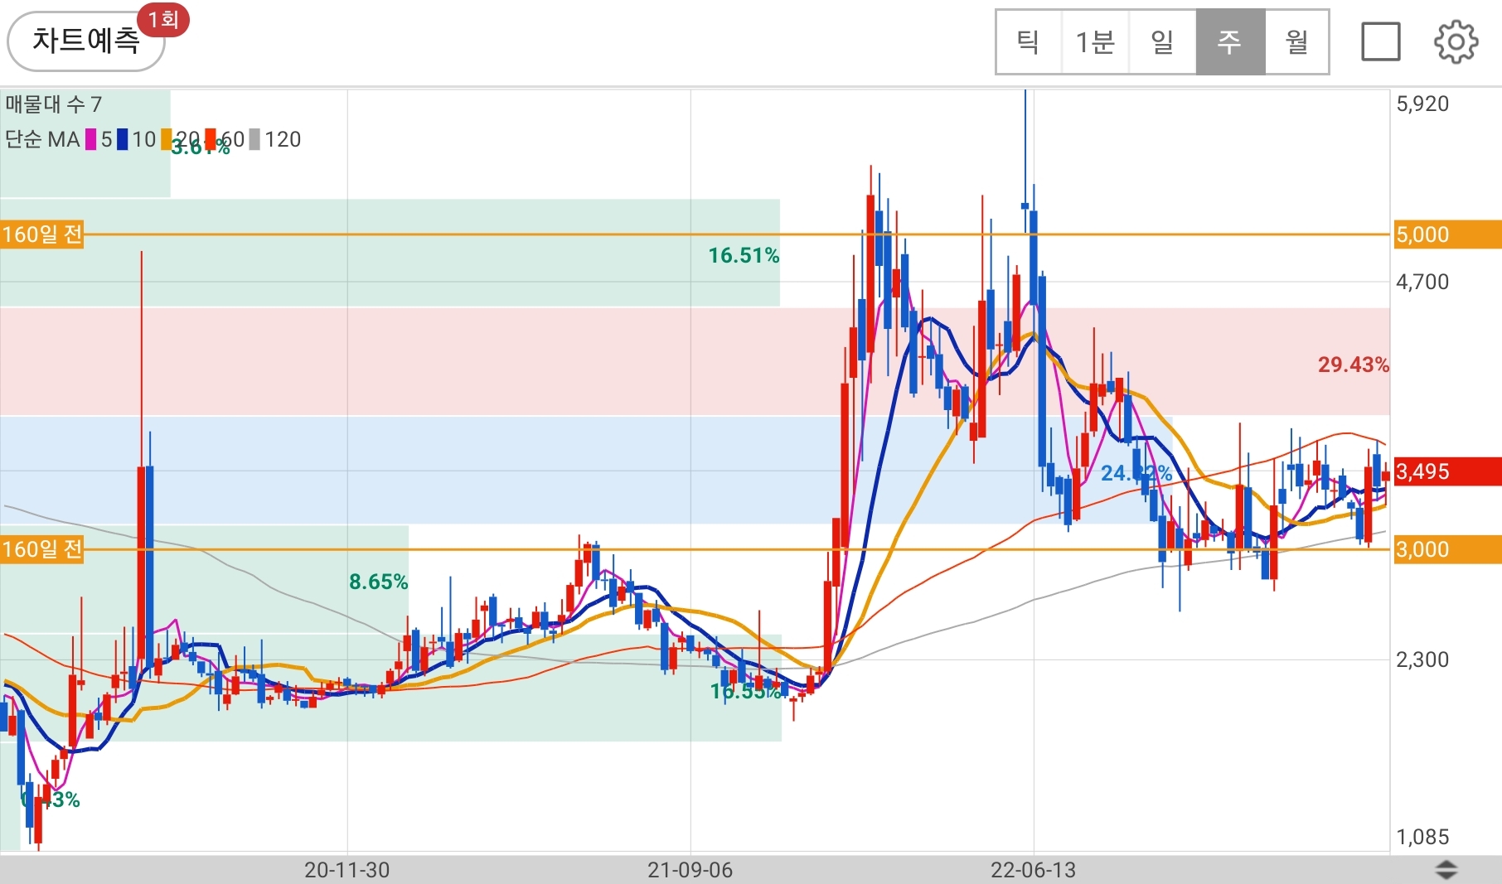Tap the fullscreen square icon
The width and height of the screenshot is (1502, 884).
(1380, 41)
